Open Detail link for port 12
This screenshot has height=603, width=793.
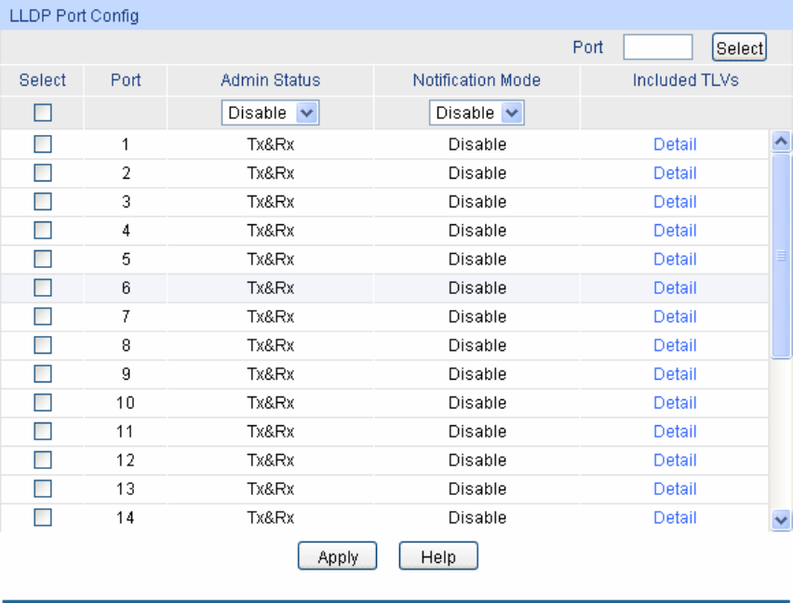click(675, 460)
